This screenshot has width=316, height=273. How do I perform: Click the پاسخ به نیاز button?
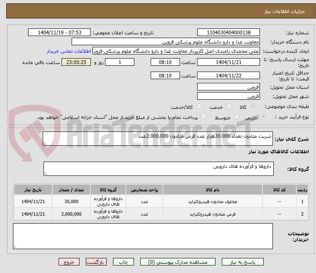[x=243, y=262]
